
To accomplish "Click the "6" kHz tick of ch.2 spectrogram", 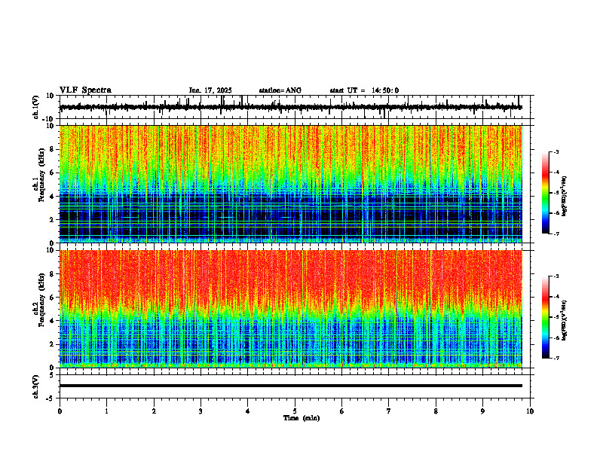I will [53, 298].
